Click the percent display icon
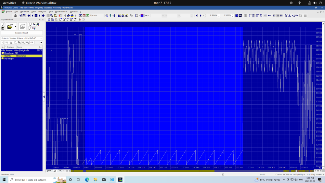Viewport: 325px width, 183px height. 286,16
